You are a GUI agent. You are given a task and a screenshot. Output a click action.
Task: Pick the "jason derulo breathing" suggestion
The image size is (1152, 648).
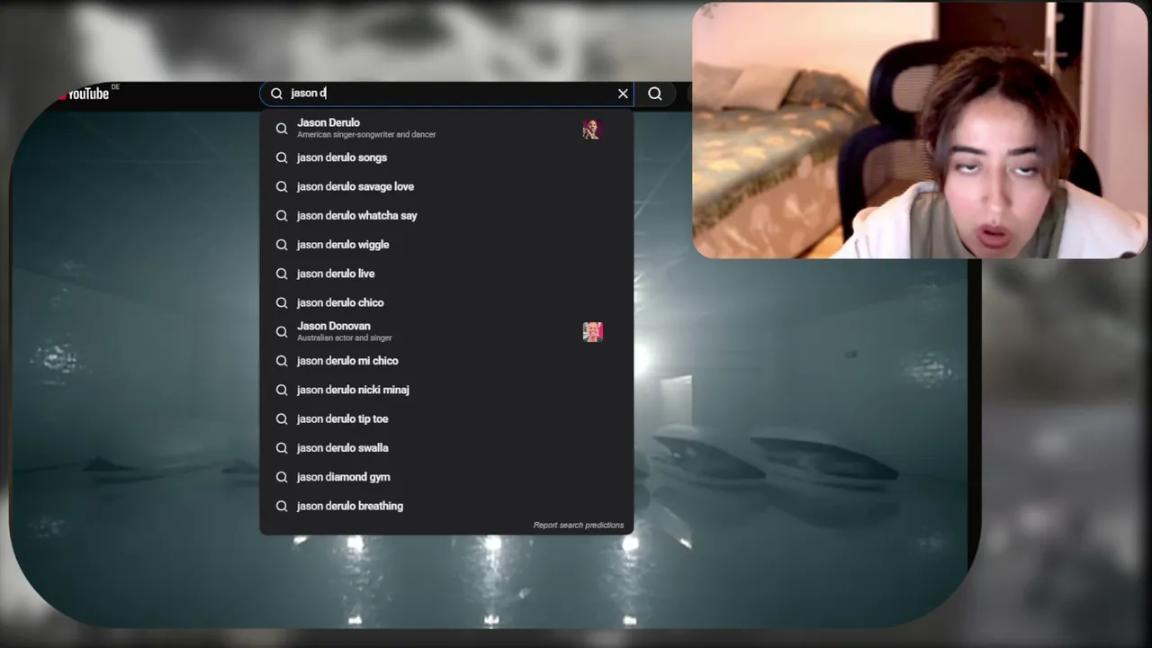pos(446,506)
